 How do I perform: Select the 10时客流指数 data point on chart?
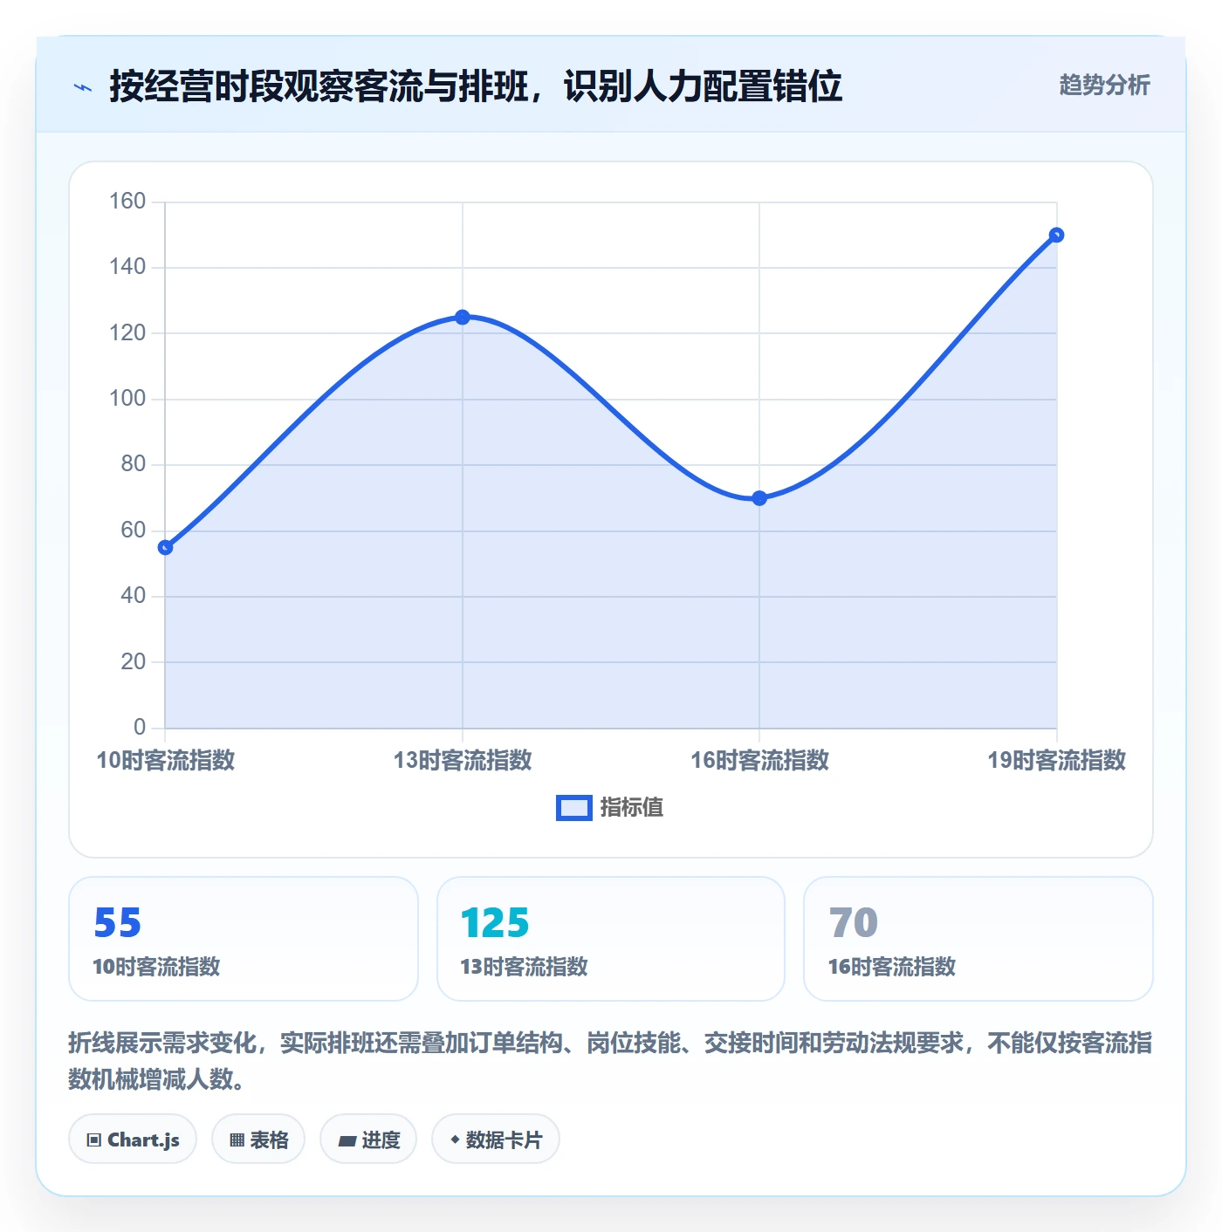tap(165, 547)
